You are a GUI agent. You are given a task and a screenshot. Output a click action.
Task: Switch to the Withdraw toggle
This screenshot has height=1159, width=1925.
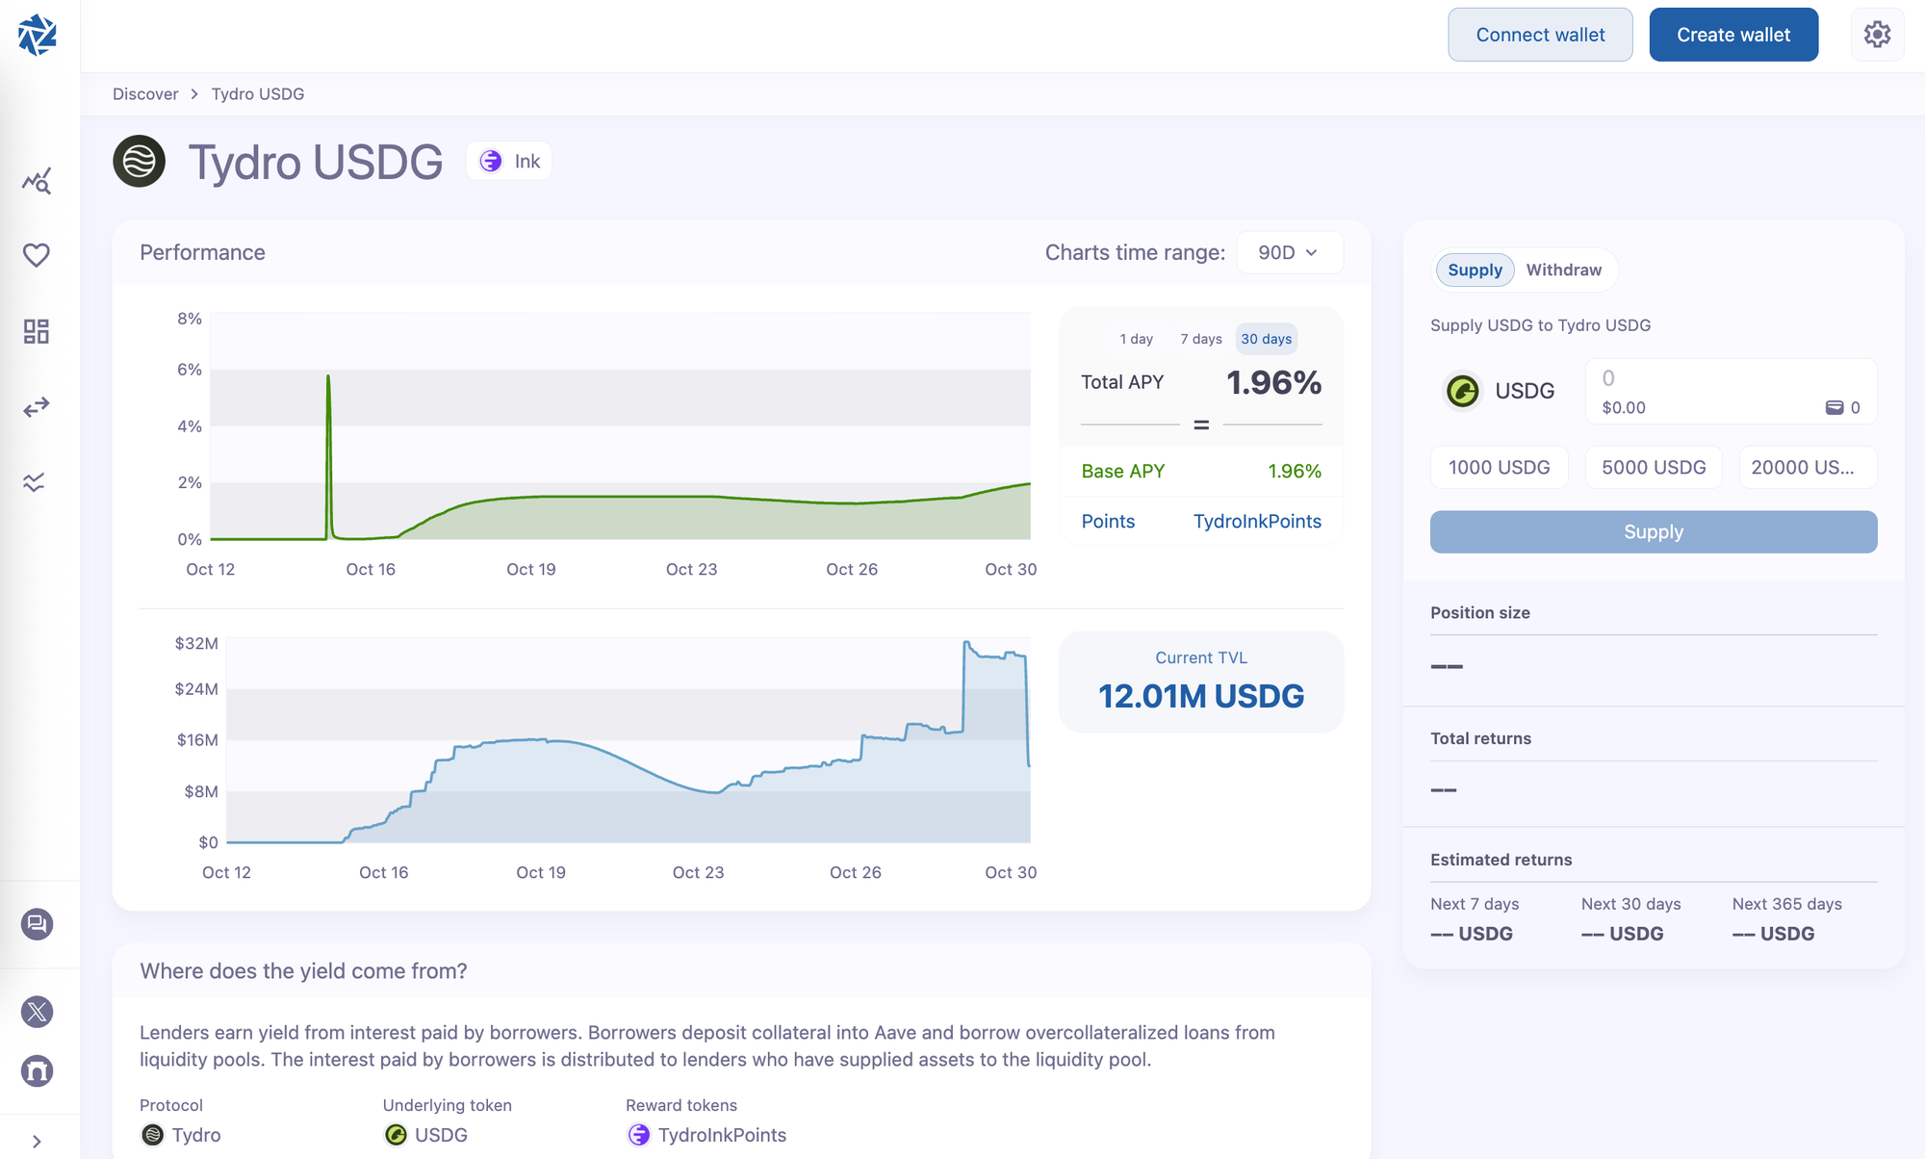[x=1563, y=270]
